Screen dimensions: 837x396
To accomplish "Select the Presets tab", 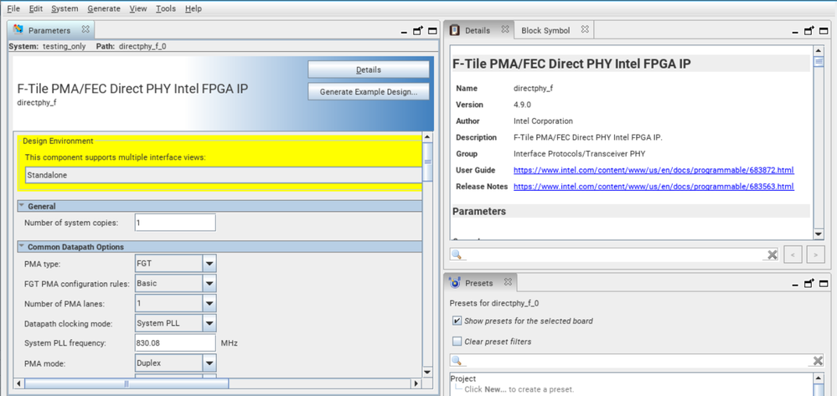I will pyautogui.click(x=479, y=282).
